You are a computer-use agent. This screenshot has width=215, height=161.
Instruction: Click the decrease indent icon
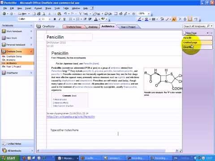pyautogui.click(x=85, y=19)
